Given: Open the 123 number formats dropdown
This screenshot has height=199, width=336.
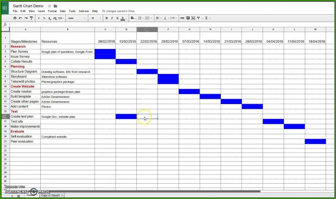Looking at the screenshot, I should [61, 18].
